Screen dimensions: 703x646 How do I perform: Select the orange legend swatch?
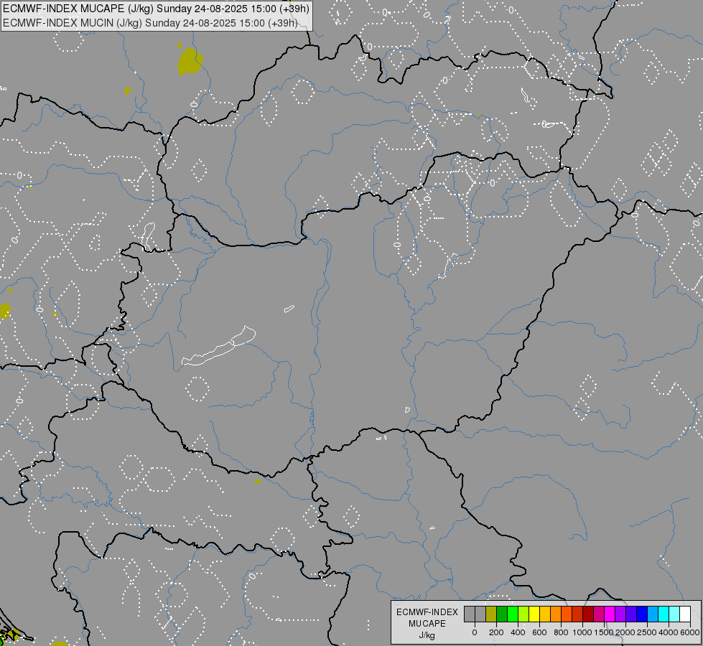tap(556, 614)
